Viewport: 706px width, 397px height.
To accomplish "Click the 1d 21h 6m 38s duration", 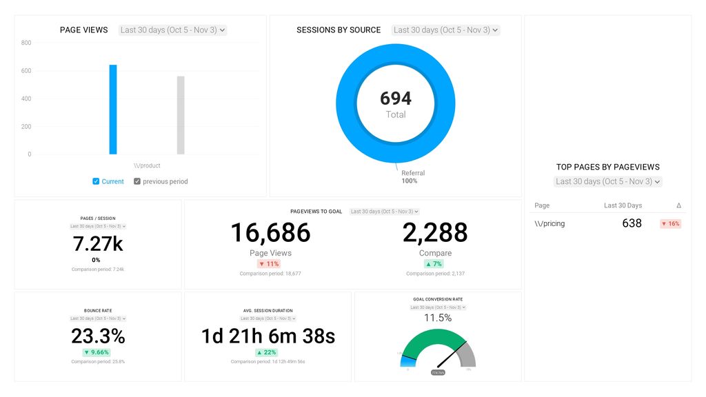I will click(x=268, y=336).
